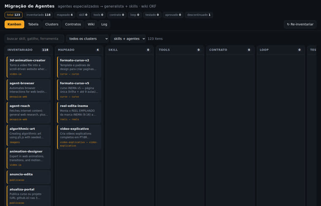
Task: Open the video-explicativo card
Action: pyautogui.click(x=79, y=137)
